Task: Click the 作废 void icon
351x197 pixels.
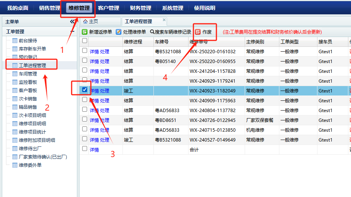Action: [x=198, y=32]
